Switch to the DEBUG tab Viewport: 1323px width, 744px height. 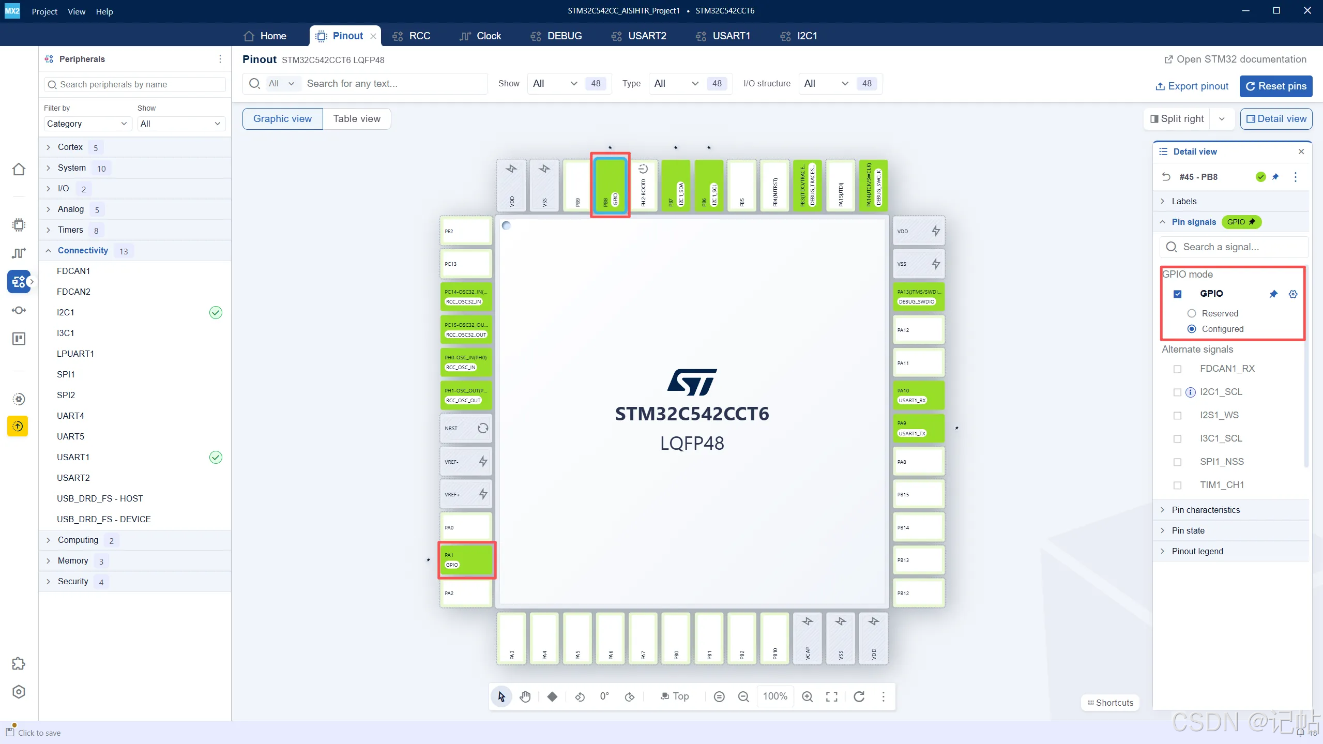click(x=556, y=36)
